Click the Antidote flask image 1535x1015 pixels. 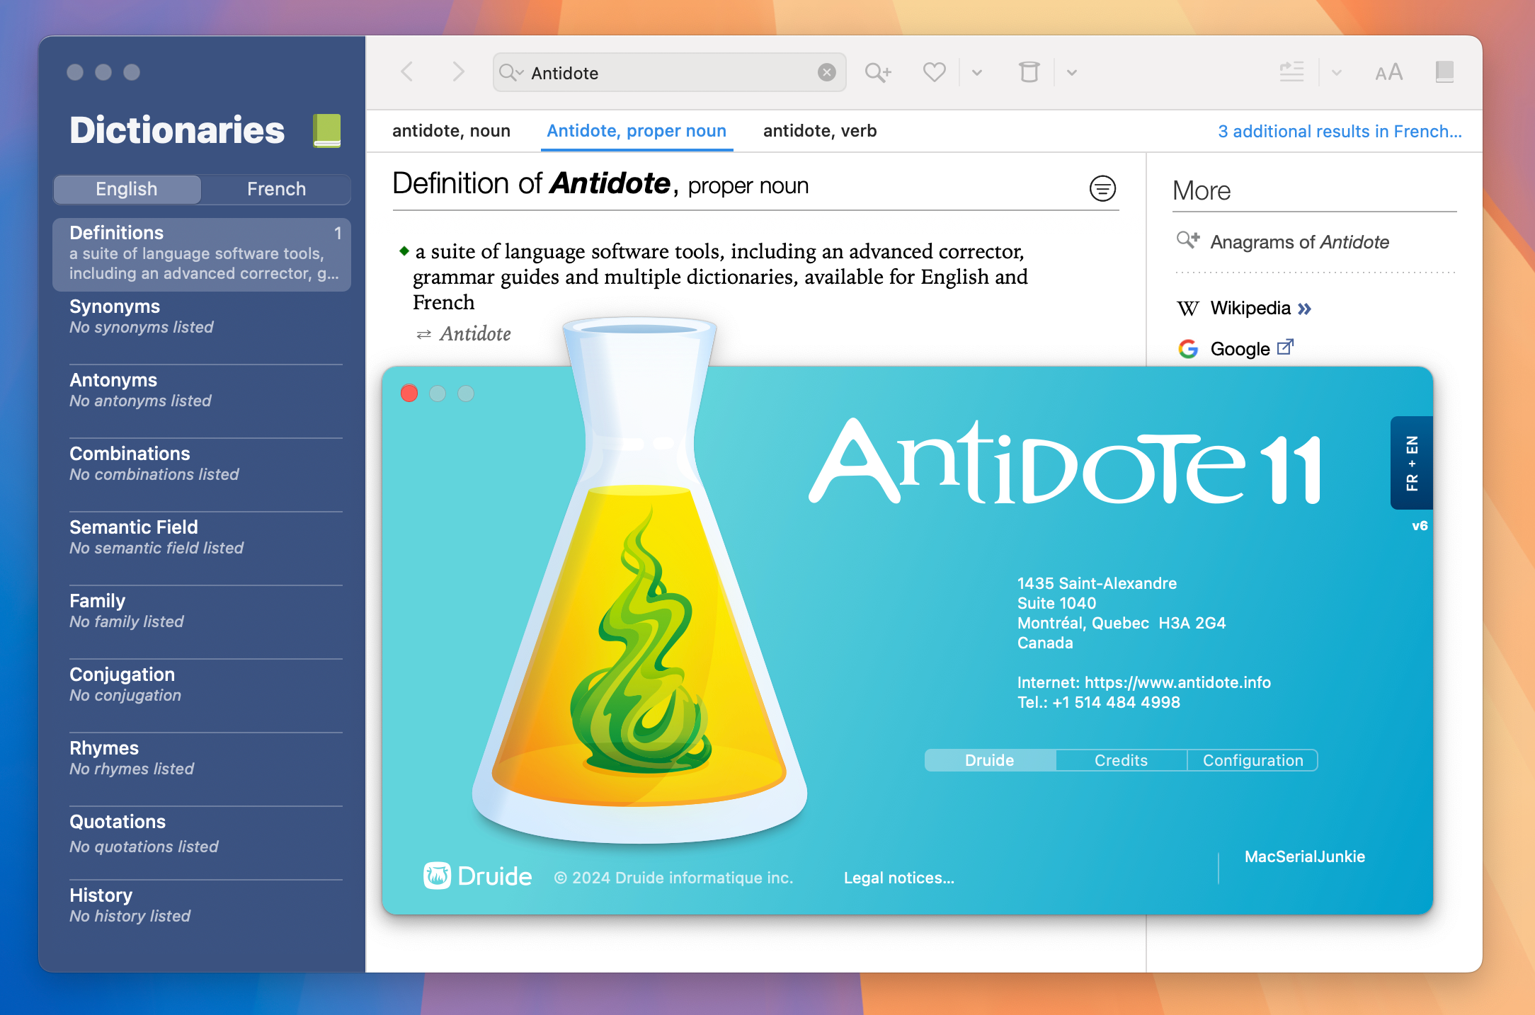click(639, 580)
